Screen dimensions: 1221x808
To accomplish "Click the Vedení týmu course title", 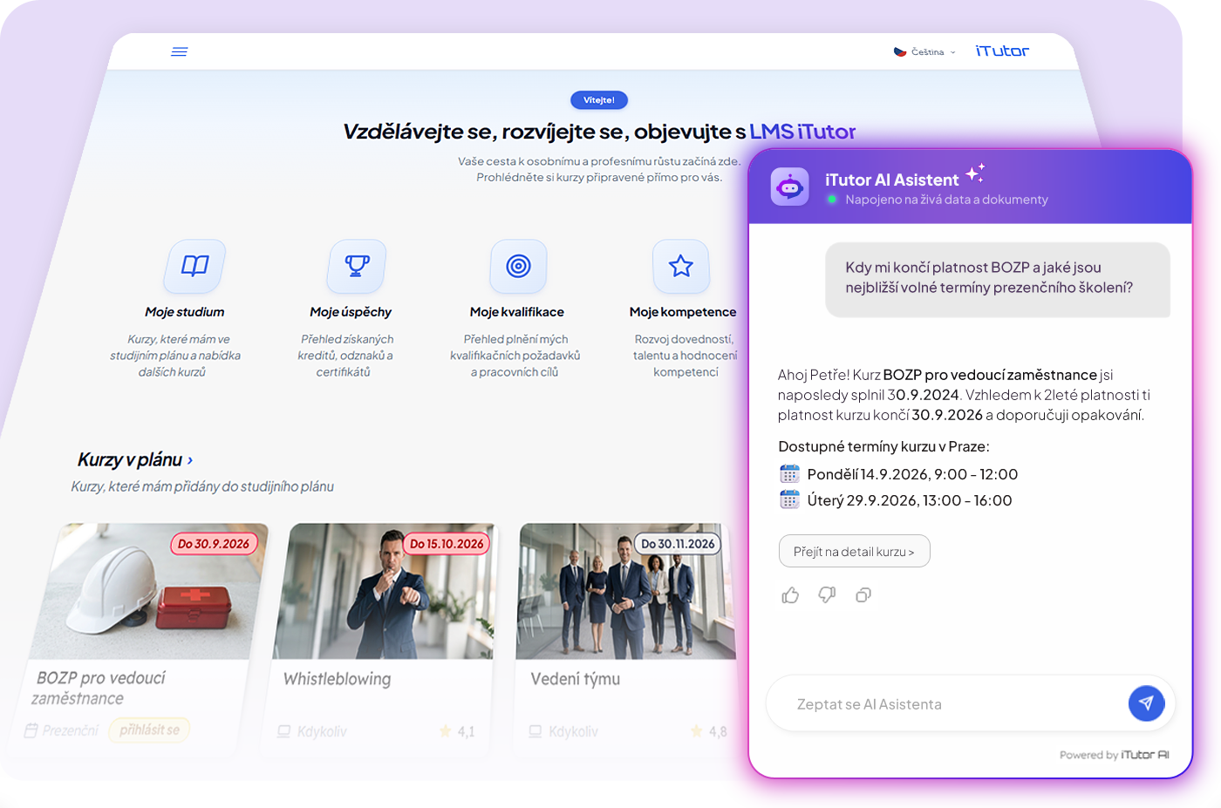I will [x=576, y=679].
